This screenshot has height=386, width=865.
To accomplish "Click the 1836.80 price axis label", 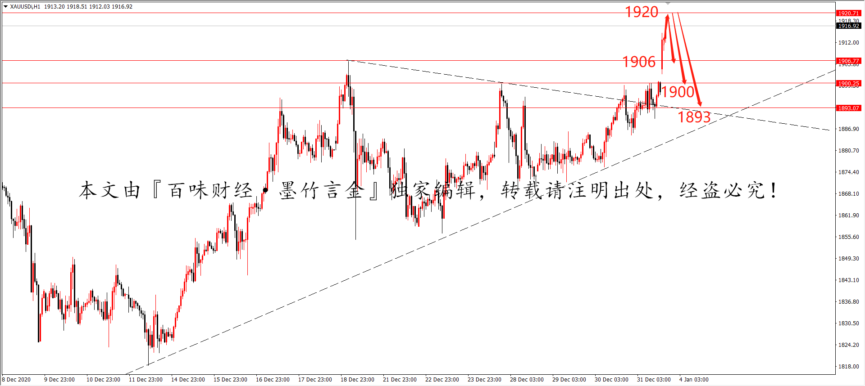I will (x=848, y=302).
